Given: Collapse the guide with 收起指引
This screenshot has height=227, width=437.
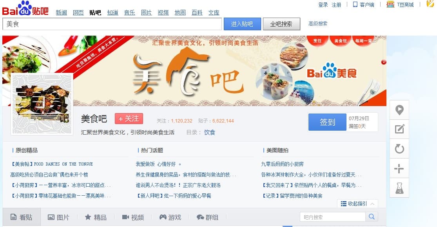Looking at the screenshot, I should point(357,204).
